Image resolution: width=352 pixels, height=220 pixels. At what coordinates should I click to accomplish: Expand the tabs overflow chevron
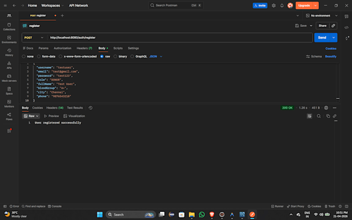pyautogui.click(x=298, y=16)
